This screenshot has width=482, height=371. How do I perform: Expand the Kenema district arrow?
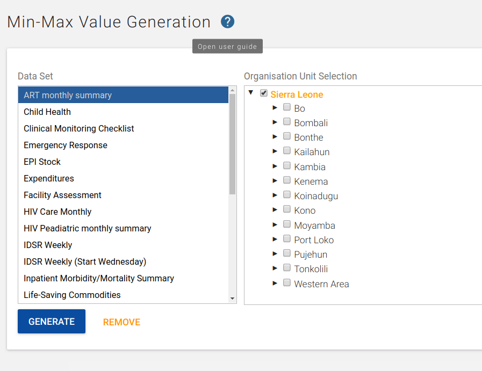coord(275,180)
